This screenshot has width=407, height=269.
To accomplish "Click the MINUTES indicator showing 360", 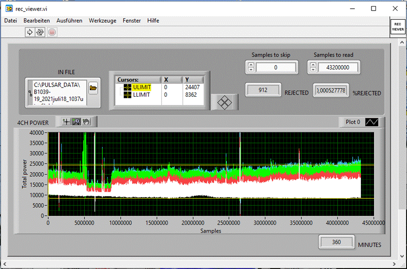I will 336,242.
